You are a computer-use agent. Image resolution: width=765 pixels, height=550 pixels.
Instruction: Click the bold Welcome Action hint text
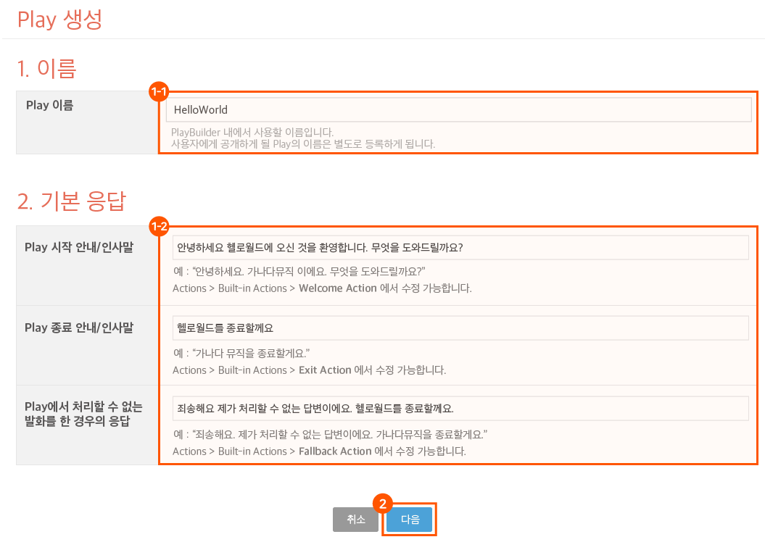[x=337, y=288]
